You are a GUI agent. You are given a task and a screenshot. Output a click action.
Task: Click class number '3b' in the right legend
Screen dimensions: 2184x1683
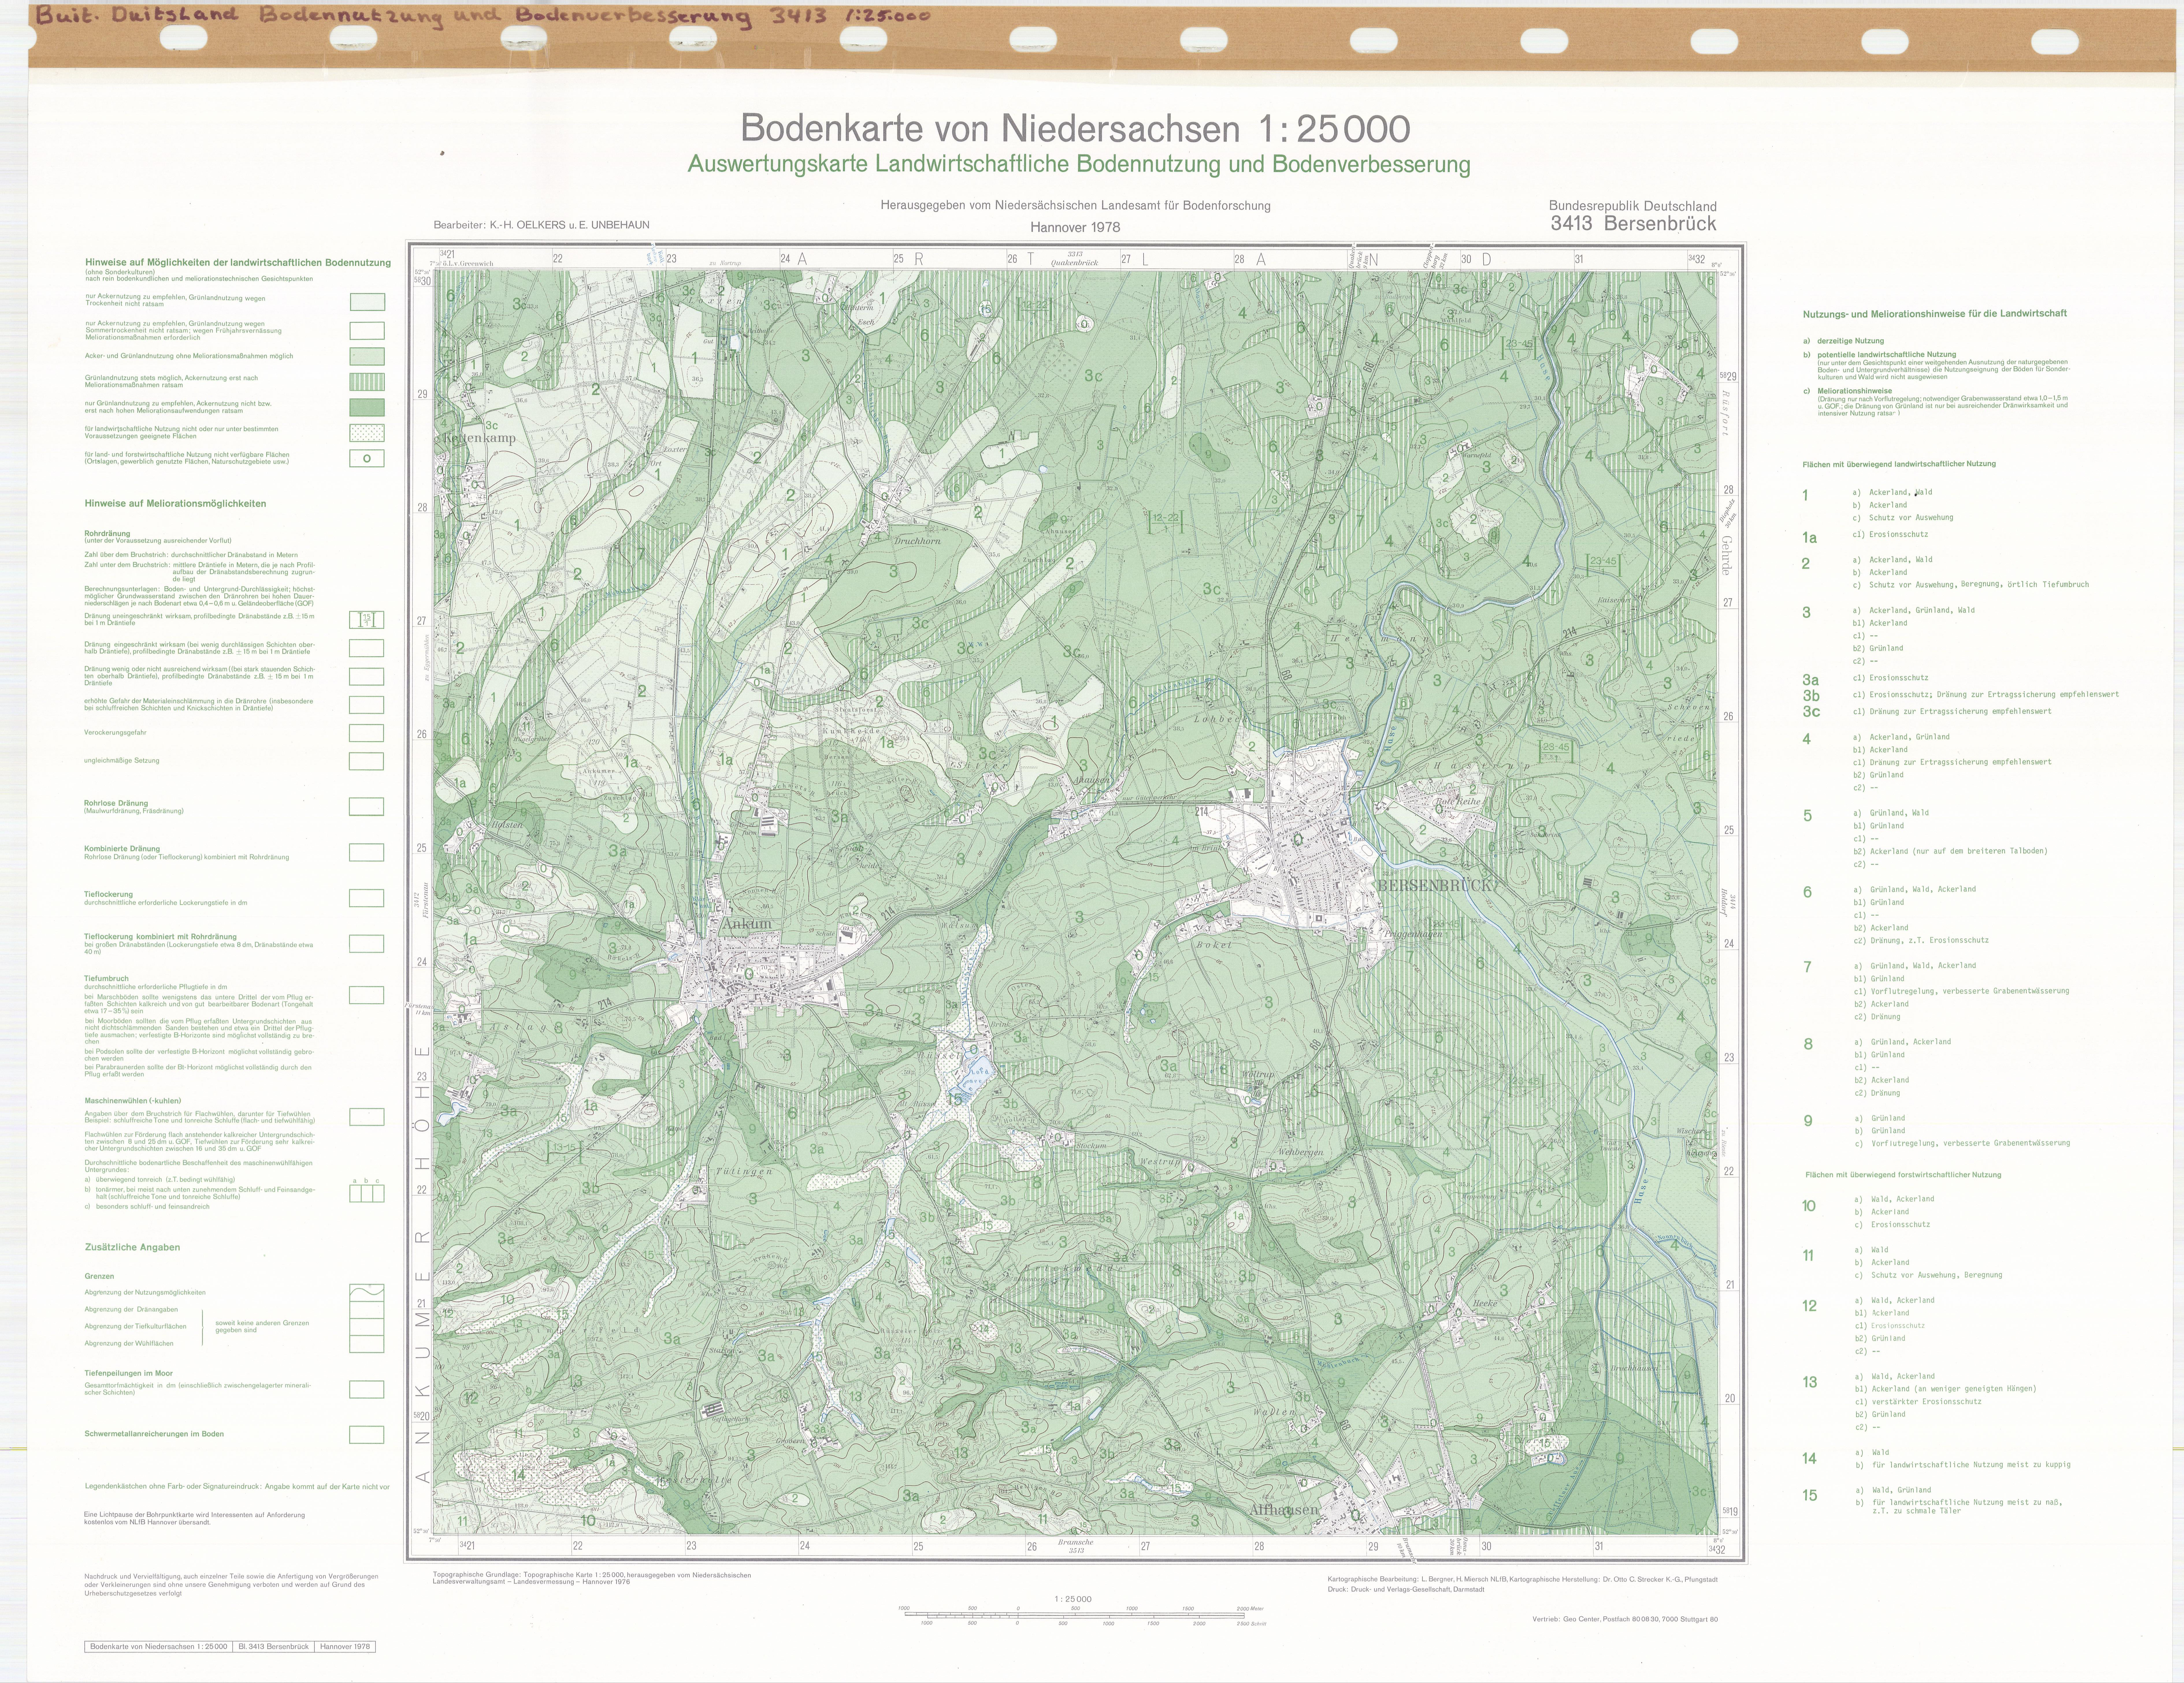pyautogui.click(x=1811, y=695)
